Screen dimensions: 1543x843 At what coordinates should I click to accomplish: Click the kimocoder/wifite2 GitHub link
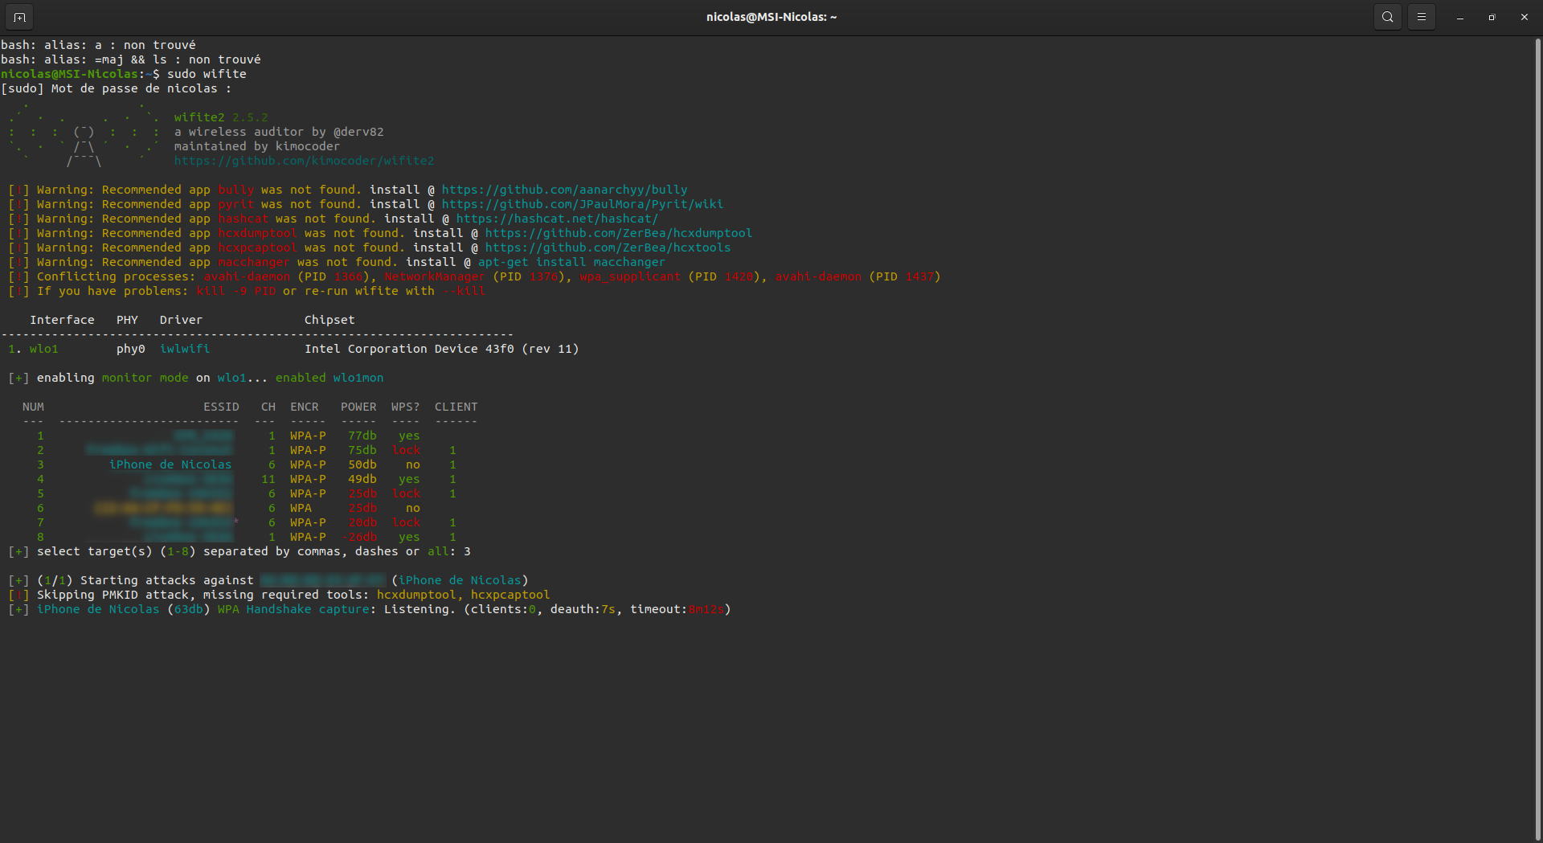tap(304, 161)
